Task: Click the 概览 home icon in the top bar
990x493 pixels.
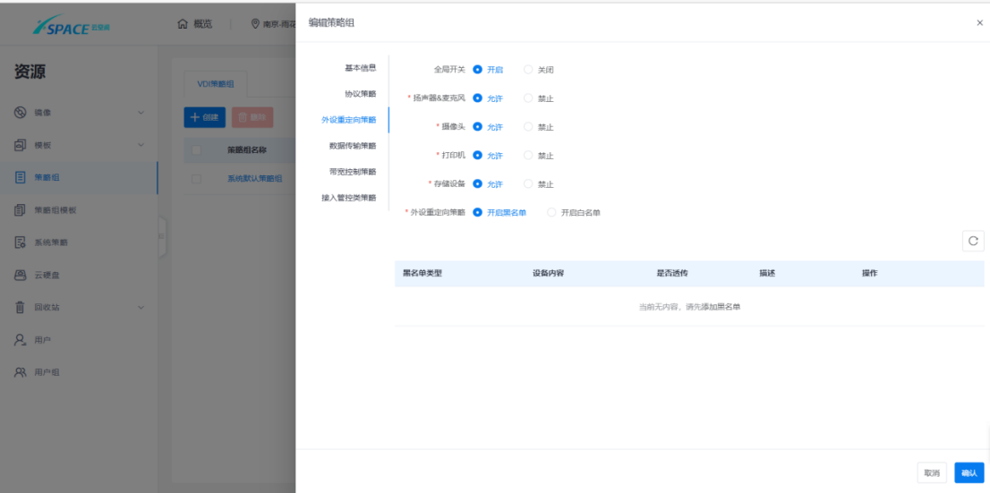Action: coord(183,23)
